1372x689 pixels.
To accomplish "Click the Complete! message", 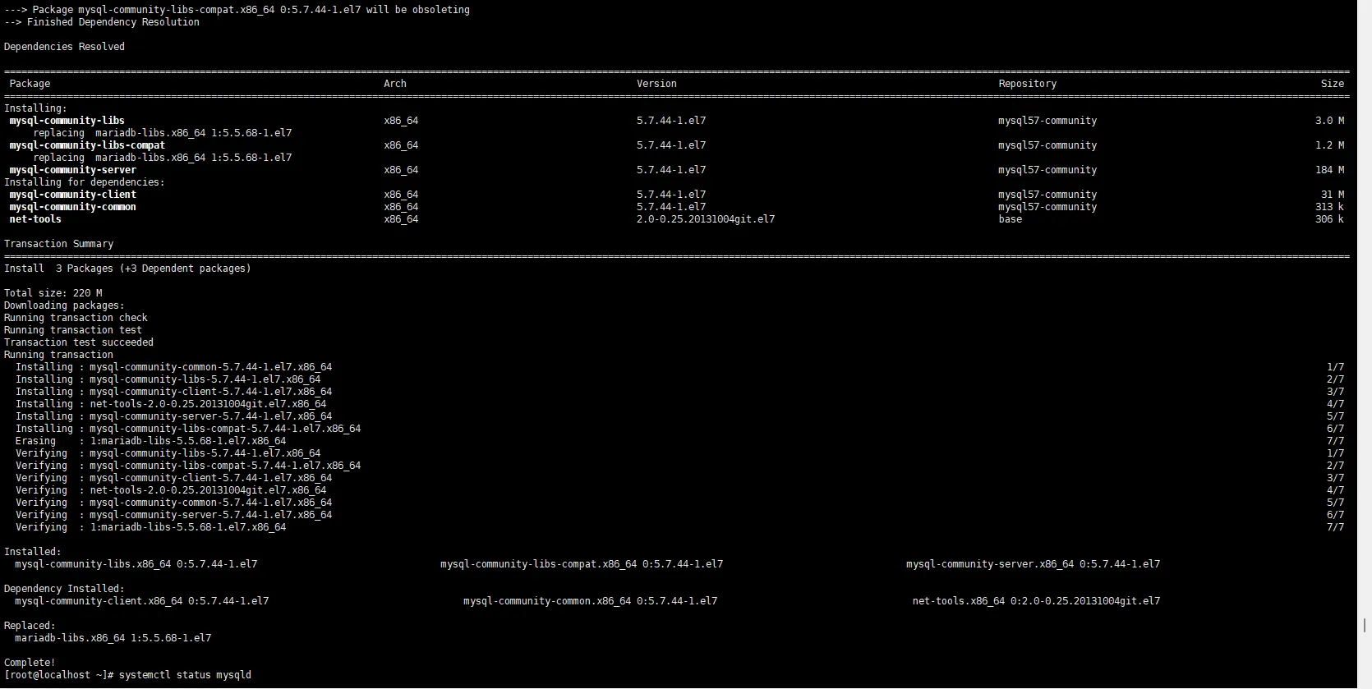I will [30, 663].
